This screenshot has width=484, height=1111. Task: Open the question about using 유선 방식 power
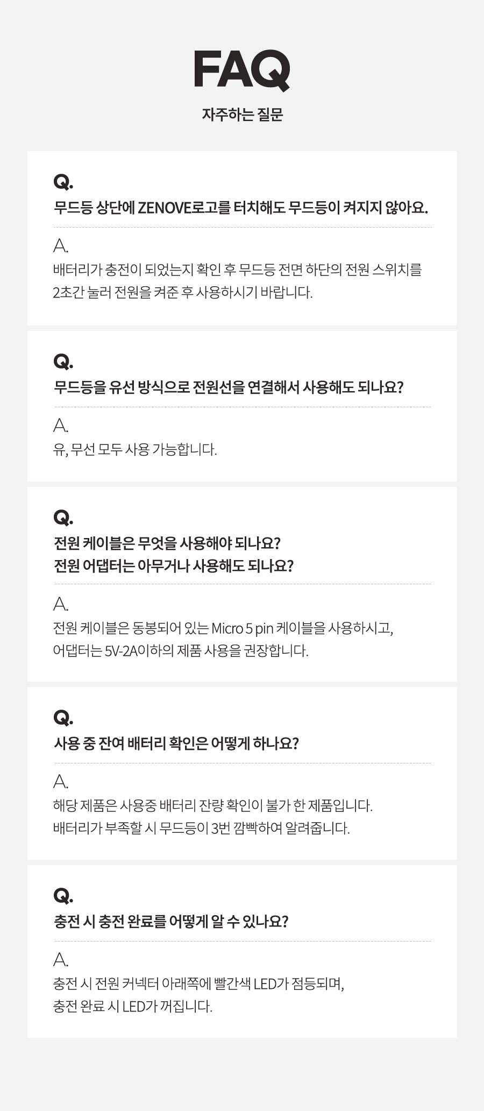(x=229, y=387)
